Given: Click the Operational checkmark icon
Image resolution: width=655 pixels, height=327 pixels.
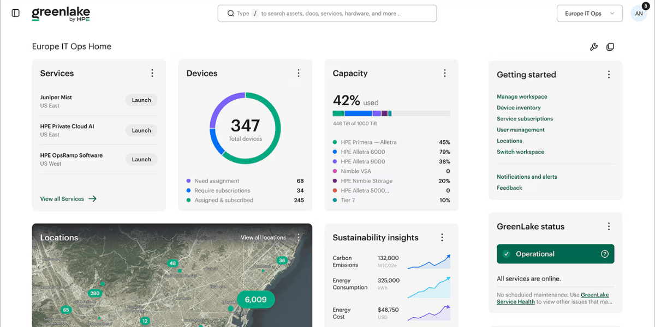Looking at the screenshot, I should [506, 254].
